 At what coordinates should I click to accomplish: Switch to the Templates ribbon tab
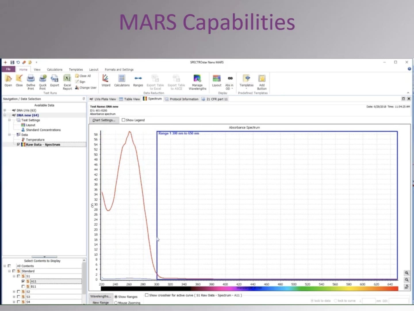coord(76,69)
